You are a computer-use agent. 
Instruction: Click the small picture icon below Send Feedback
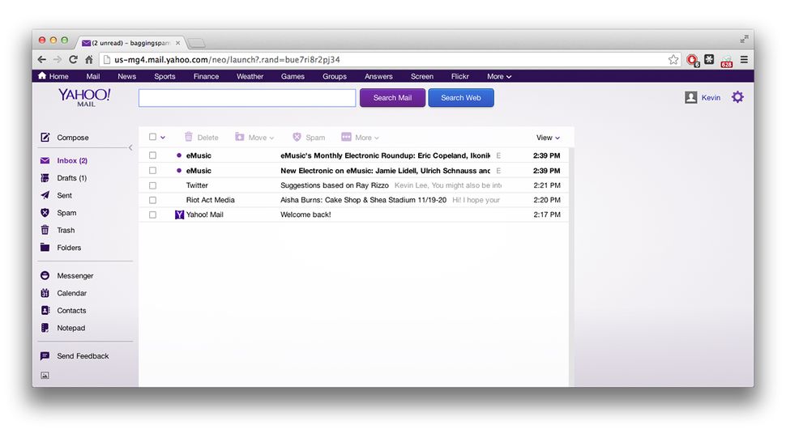pyautogui.click(x=45, y=376)
